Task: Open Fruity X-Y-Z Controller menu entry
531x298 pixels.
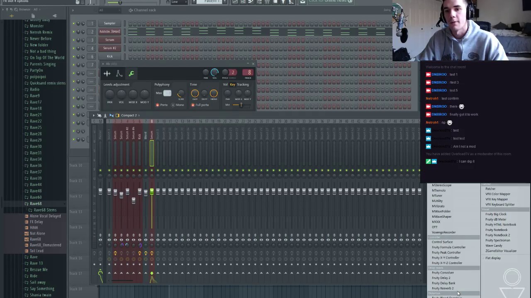Action: pyautogui.click(x=447, y=263)
